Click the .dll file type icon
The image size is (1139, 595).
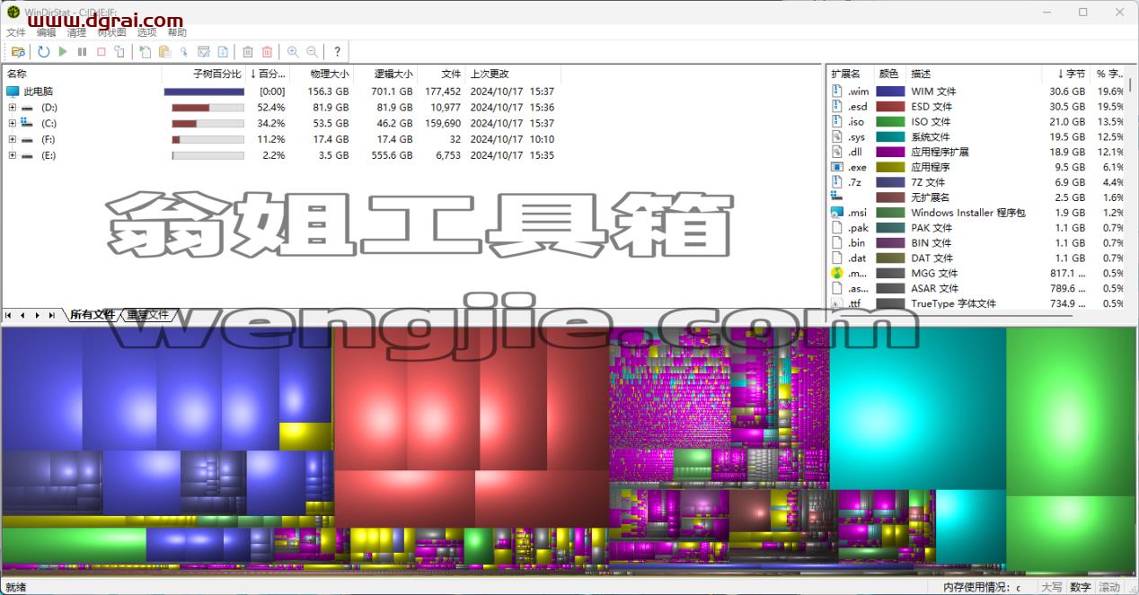[837, 152]
